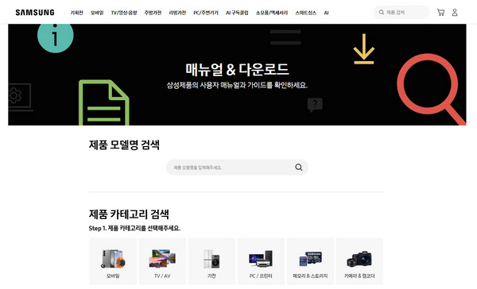
Task: Focus the 제품 검색 header search box
Action: tap(401, 12)
